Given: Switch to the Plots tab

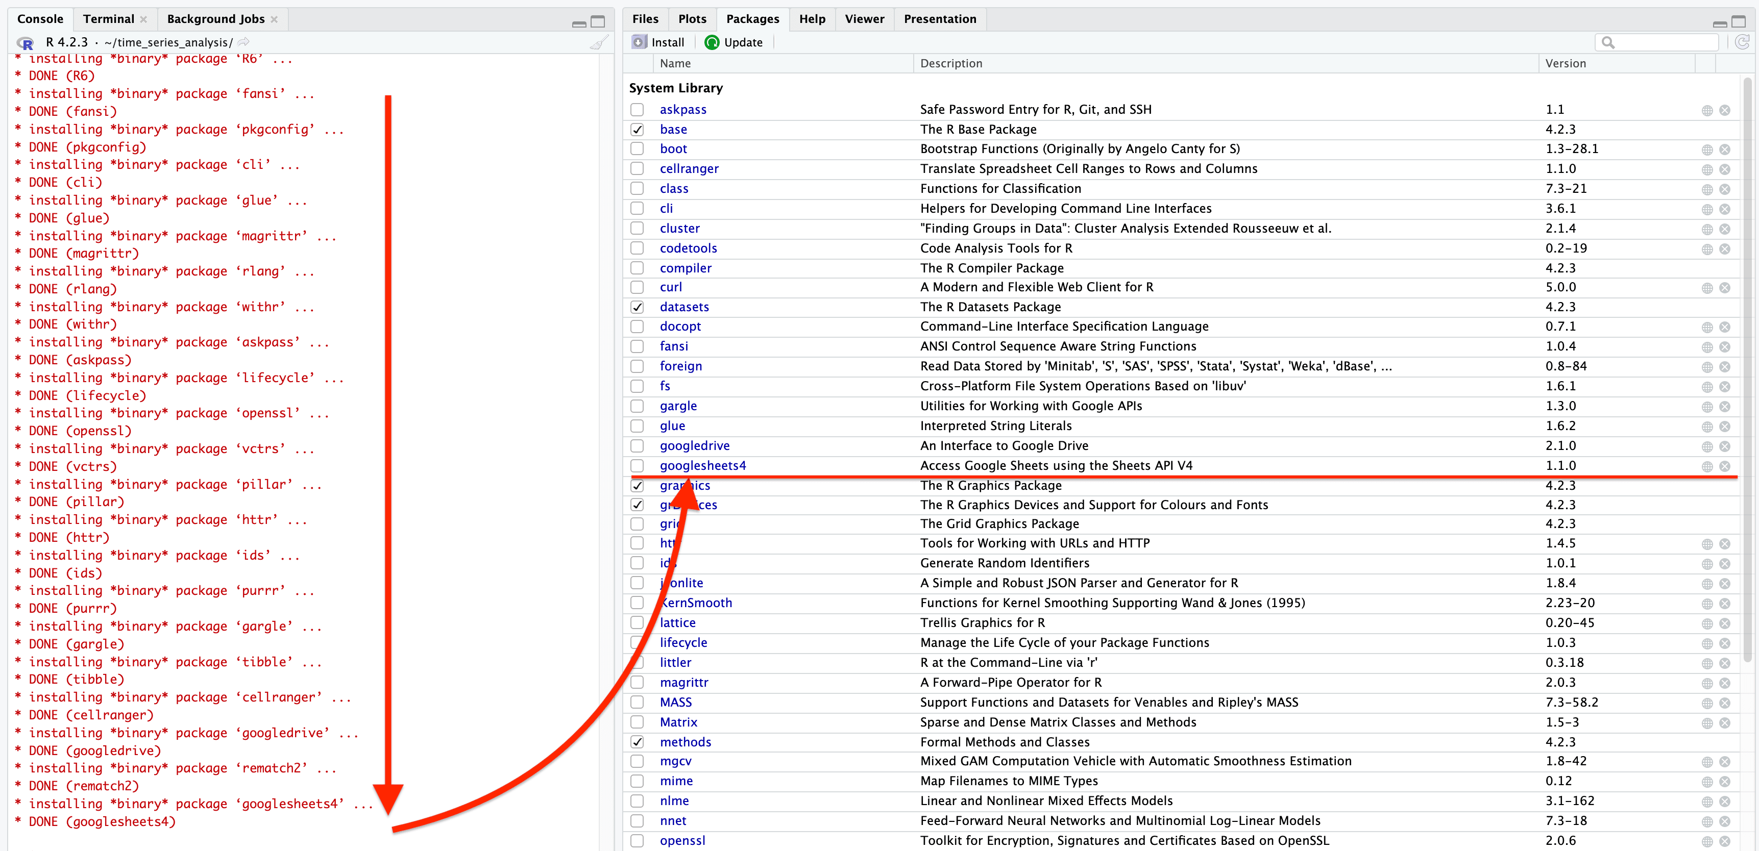Looking at the screenshot, I should [x=692, y=19].
